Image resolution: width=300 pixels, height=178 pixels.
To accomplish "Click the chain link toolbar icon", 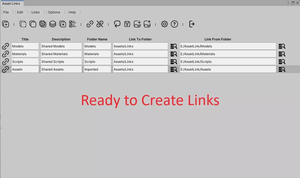I will coord(90,24).
